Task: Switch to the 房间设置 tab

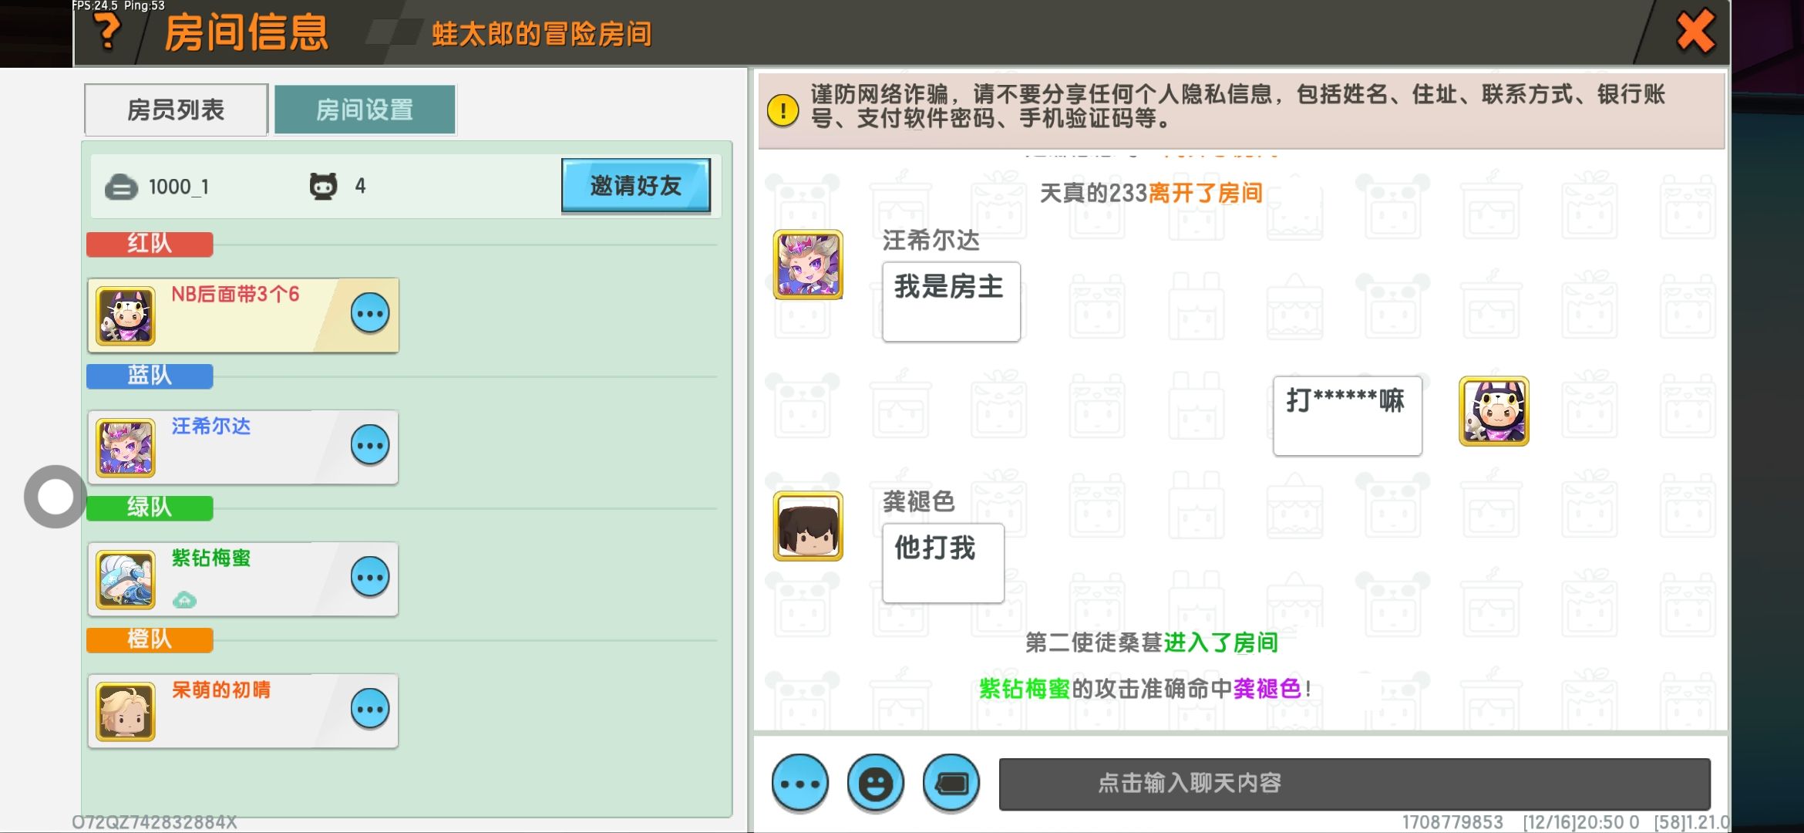Action: (x=365, y=110)
